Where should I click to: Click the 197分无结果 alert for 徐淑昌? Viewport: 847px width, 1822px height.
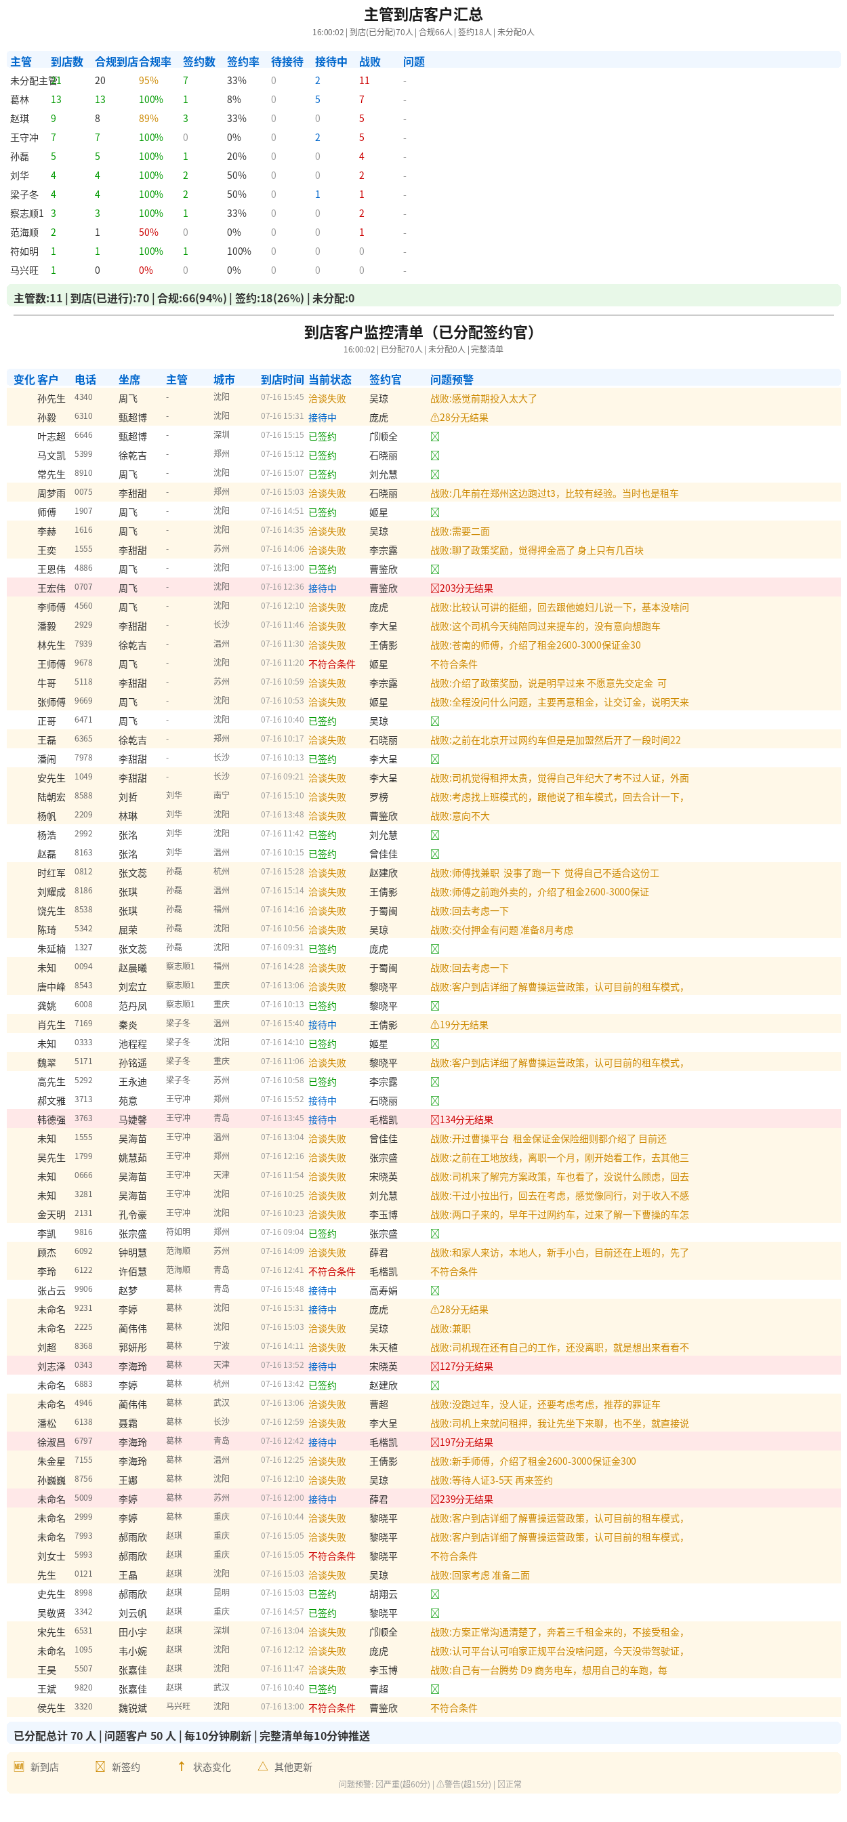click(461, 1442)
